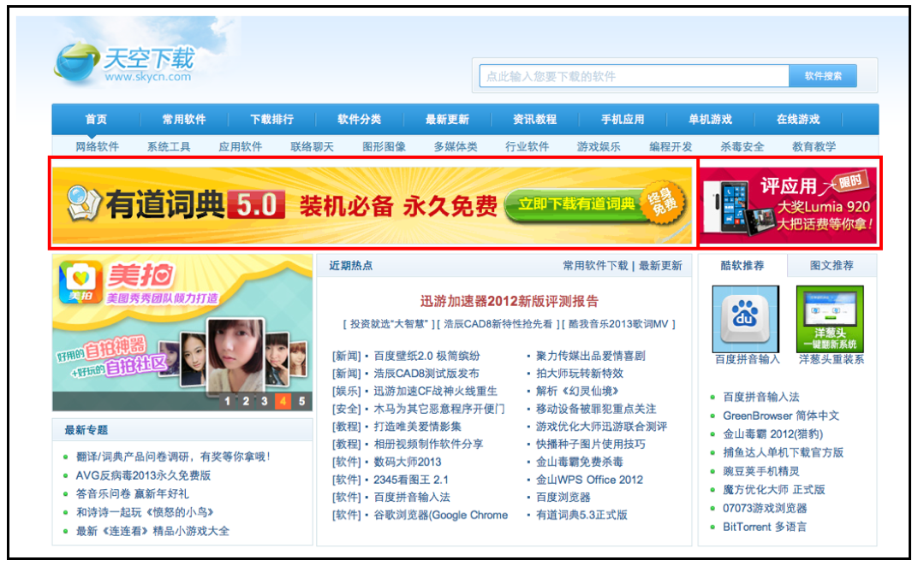Open the 系统工具 category link
The width and height of the screenshot is (918, 566).
[x=169, y=147]
